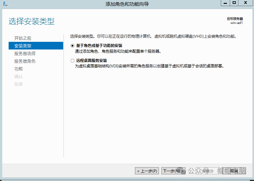Click the intro sentence mentioning VHD
This screenshot has height=181, width=254.
[153, 36]
